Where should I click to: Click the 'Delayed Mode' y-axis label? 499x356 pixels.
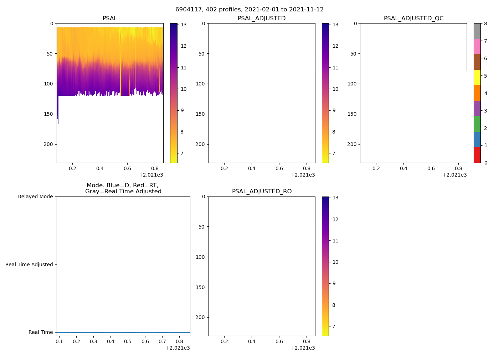35,197
